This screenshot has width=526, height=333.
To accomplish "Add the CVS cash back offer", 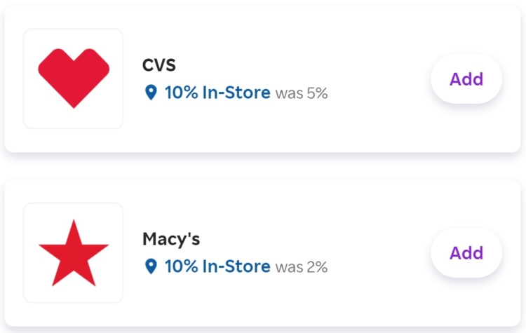I will tap(466, 79).
